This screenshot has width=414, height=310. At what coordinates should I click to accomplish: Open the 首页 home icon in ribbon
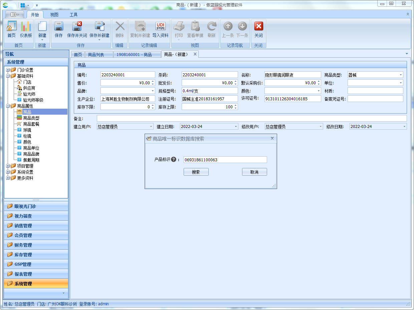point(12,26)
